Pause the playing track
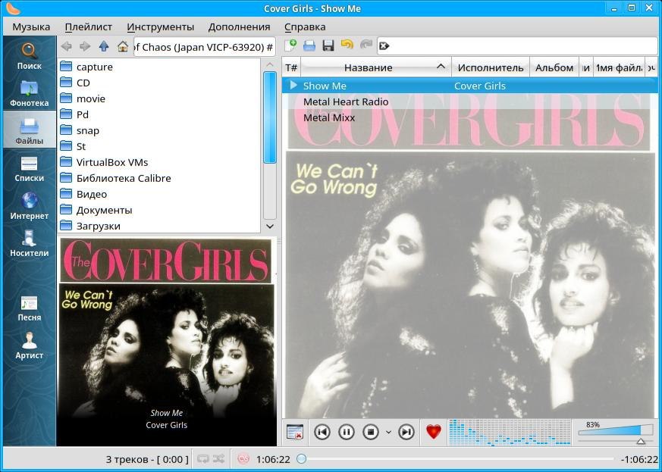This screenshot has width=662, height=472. pos(347,432)
